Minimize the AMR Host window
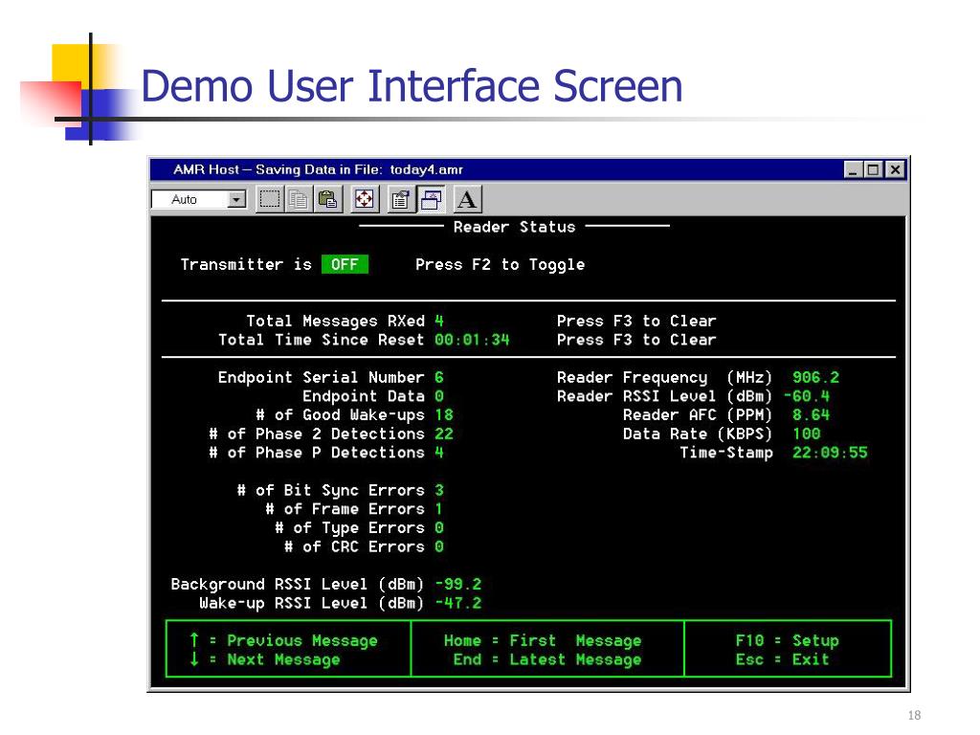Screen dimensions: 980x735 click(x=853, y=169)
